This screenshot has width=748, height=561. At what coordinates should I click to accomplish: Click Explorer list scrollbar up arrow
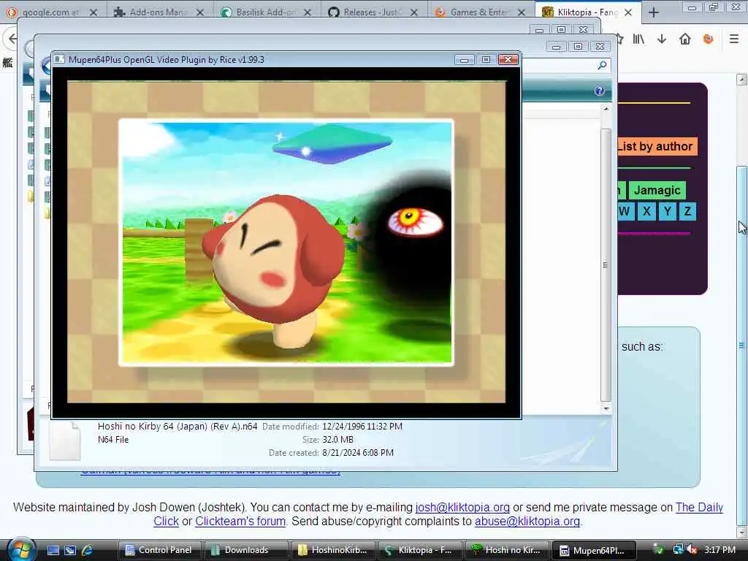(x=606, y=110)
